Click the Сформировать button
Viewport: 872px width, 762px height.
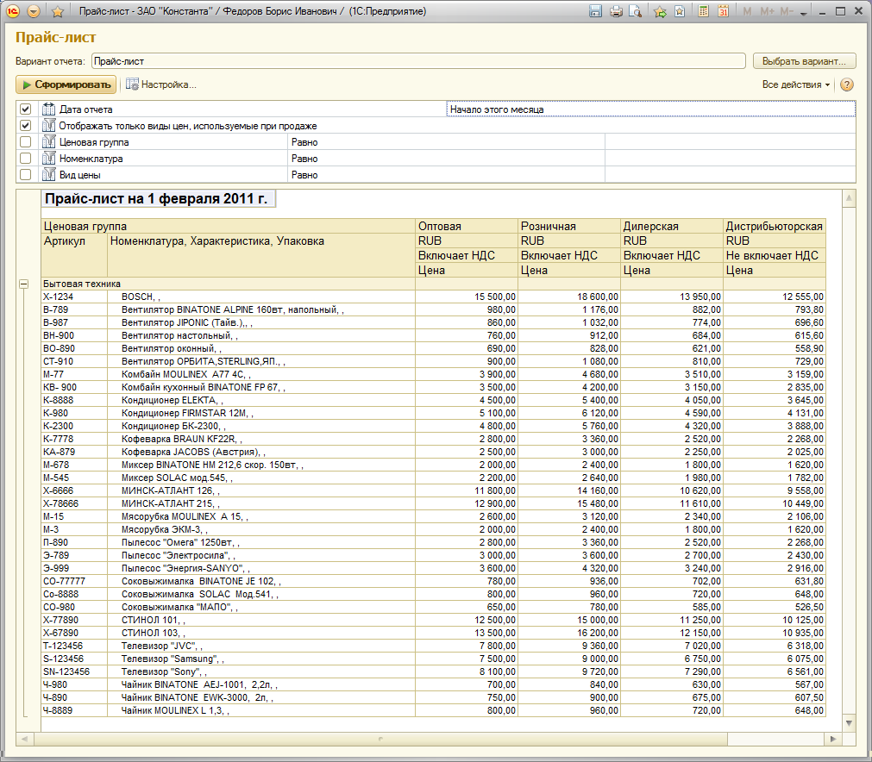point(66,84)
